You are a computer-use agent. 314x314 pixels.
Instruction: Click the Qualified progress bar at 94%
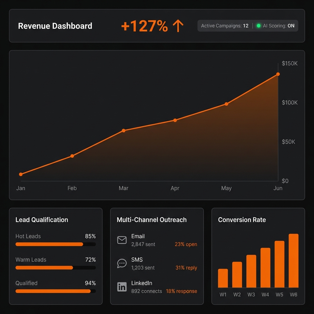click(x=56, y=291)
